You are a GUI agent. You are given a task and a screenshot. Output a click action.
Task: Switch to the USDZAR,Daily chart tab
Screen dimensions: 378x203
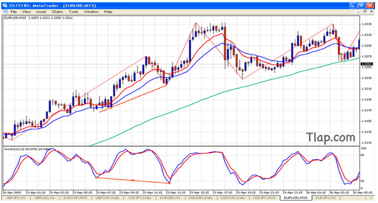pos(201,198)
